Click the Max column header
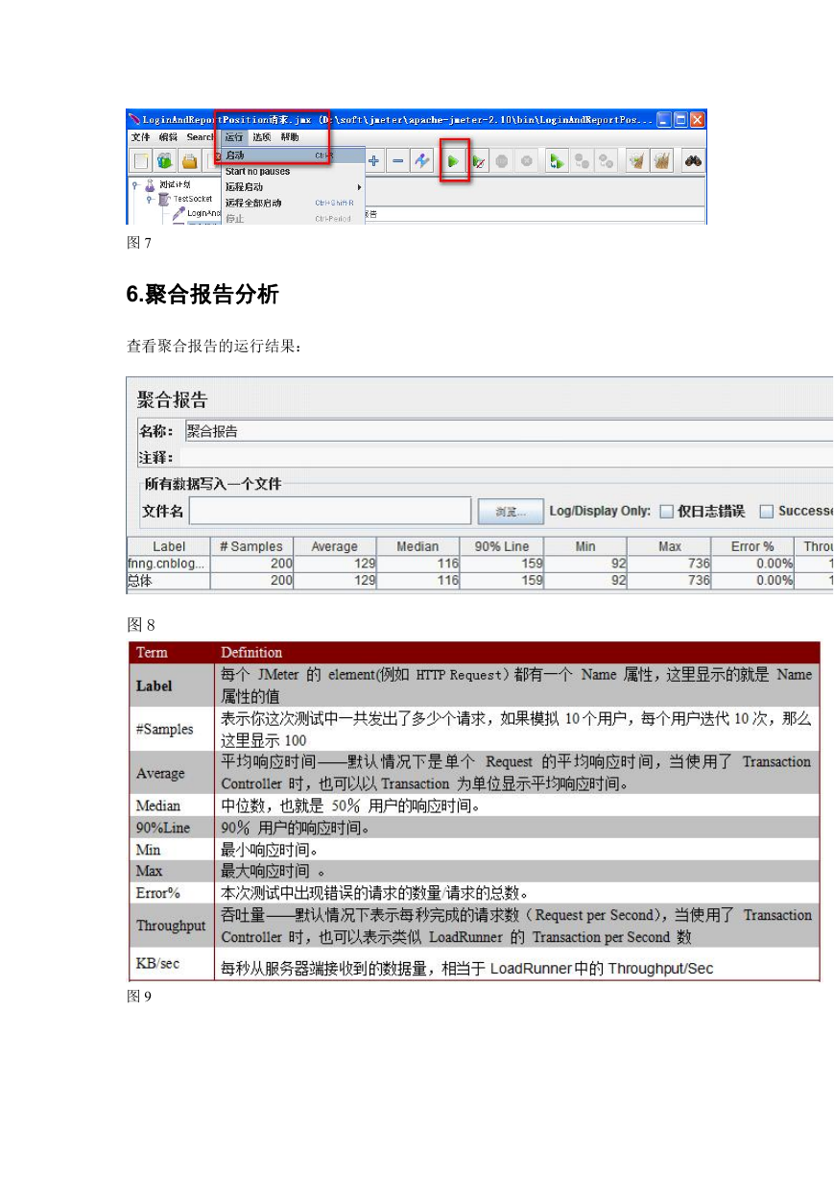Image resolution: width=834 pixels, height=1179 pixels. click(670, 546)
